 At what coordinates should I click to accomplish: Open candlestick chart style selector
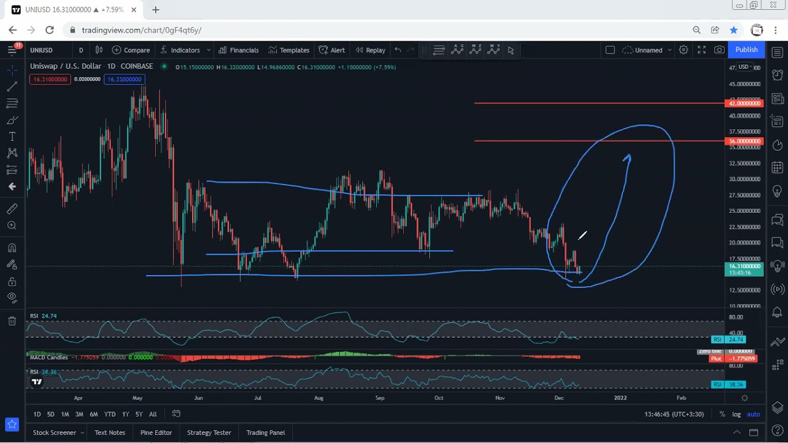[98, 50]
